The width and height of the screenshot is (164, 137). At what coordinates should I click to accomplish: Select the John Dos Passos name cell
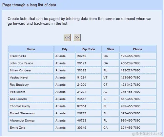(31, 63)
